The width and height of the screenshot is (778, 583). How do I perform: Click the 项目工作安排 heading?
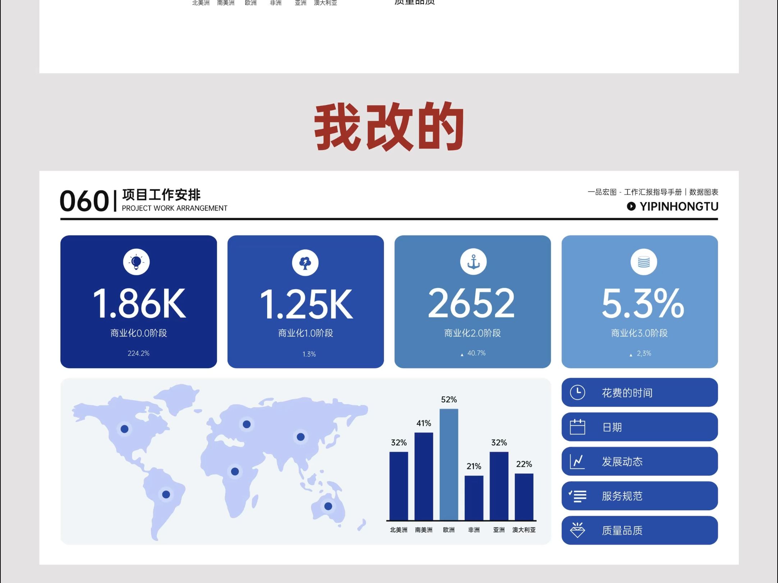point(161,195)
